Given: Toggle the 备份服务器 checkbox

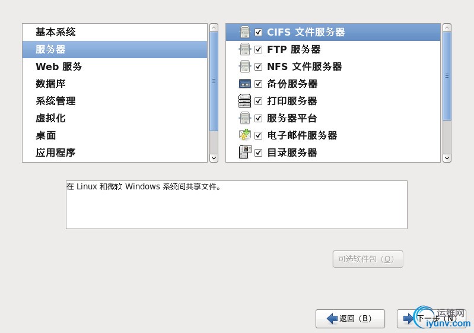Looking at the screenshot, I should (x=258, y=84).
